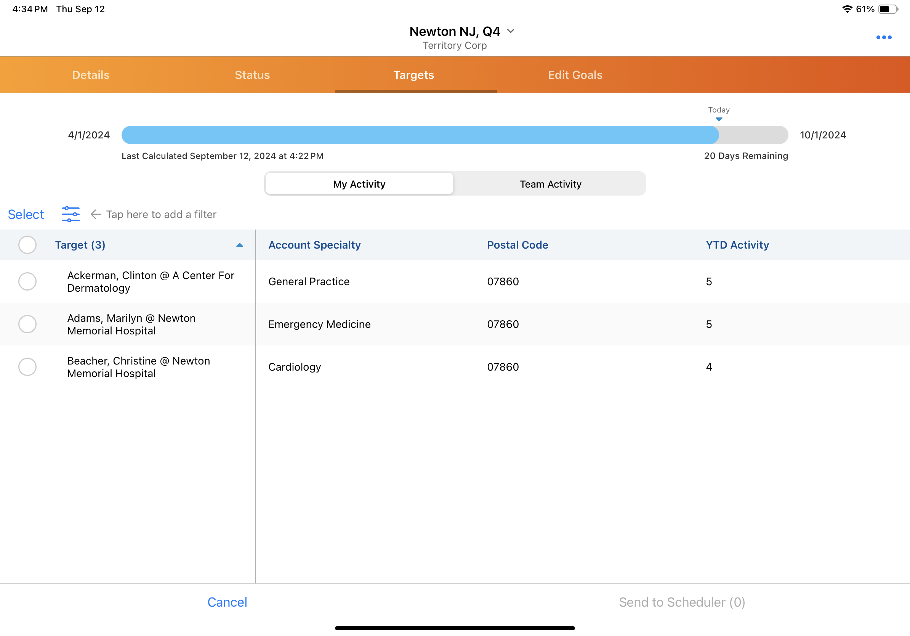This screenshot has height=636, width=910.
Task: Switch to the Details tab
Action: pyautogui.click(x=91, y=75)
